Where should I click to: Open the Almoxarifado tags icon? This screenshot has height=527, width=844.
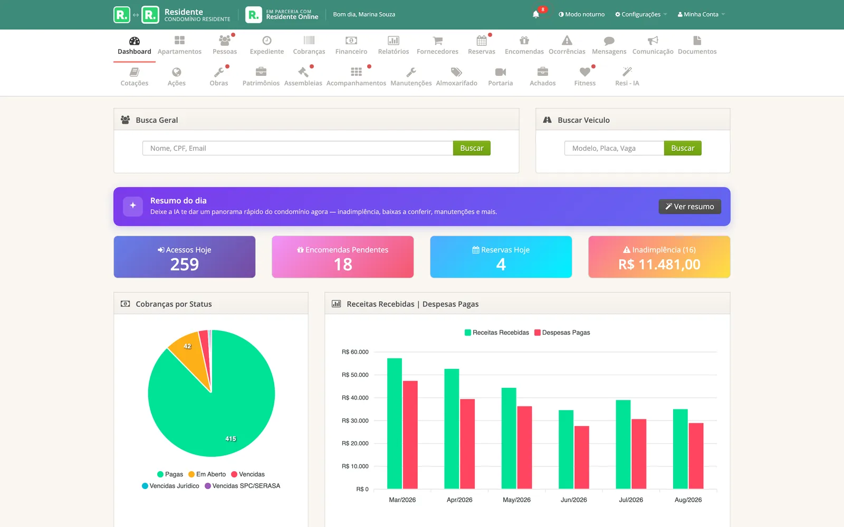click(456, 72)
